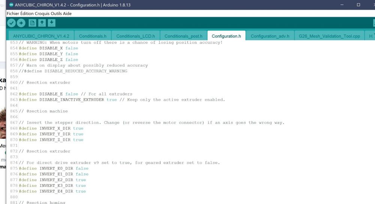Click the INVERT_Y_DIR true line
This screenshot has width=375, height=204.
click(x=51, y=134)
